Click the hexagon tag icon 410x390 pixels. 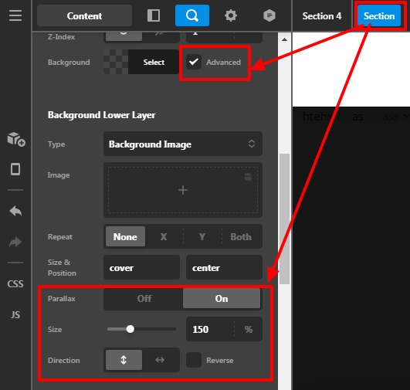click(269, 15)
